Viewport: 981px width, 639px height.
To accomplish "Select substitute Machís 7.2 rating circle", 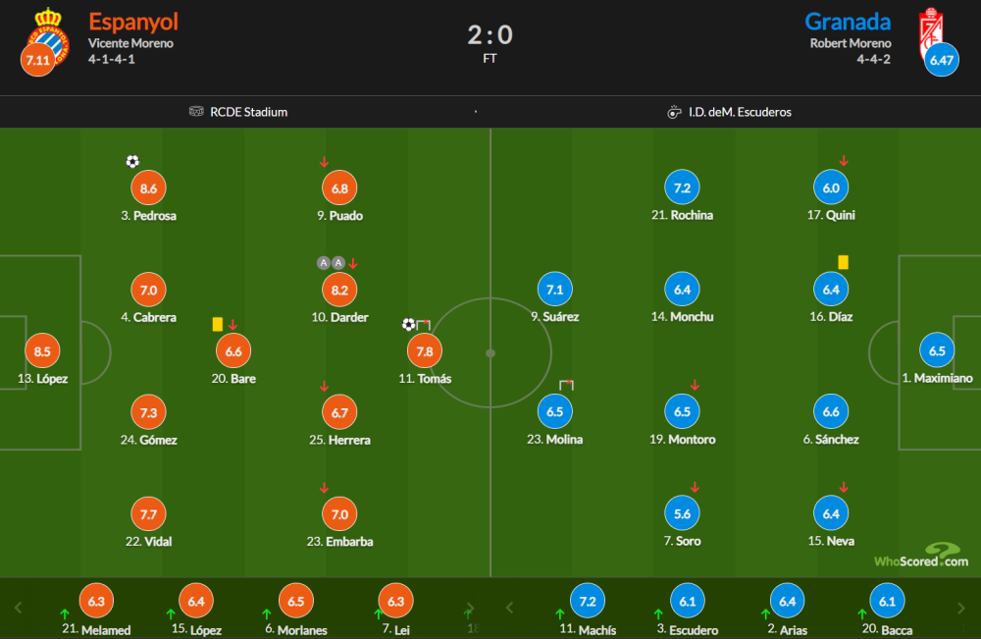I will click(x=588, y=601).
